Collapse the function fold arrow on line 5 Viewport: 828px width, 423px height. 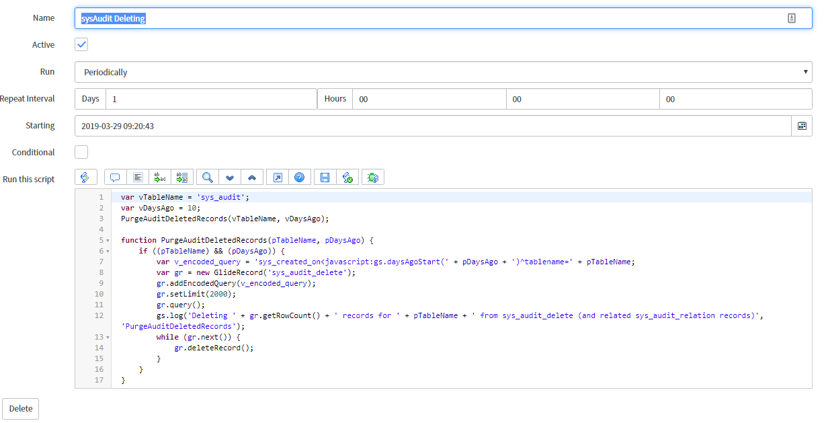pyautogui.click(x=107, y=240)
